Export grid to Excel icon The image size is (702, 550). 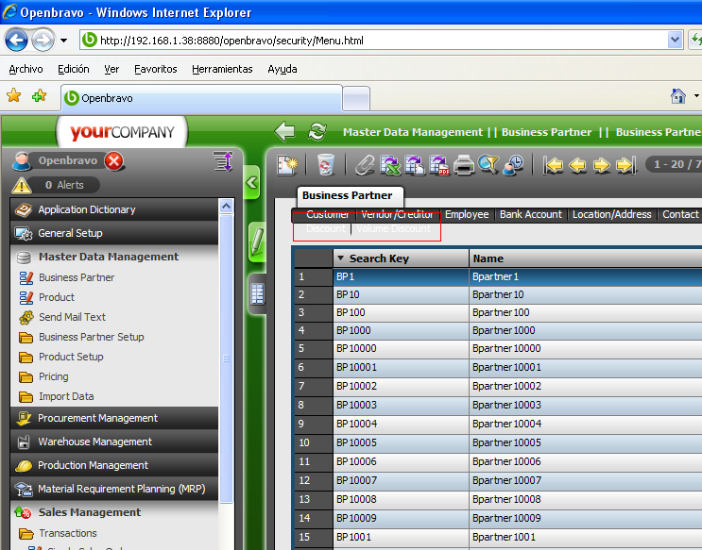390,165
